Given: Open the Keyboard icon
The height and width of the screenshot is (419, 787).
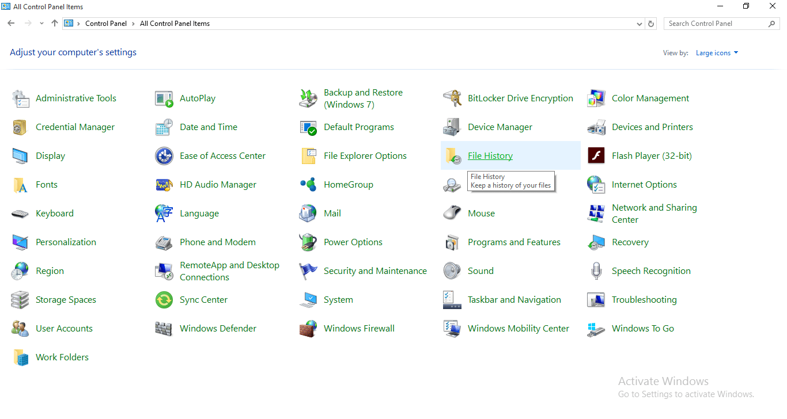Looking at the screenshot, I should 20,214.
